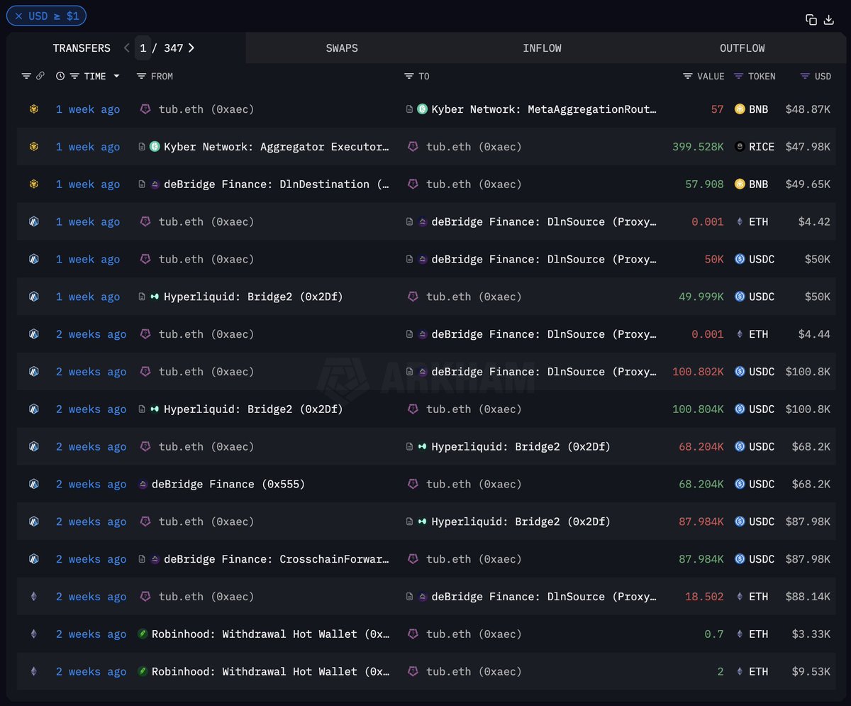This screenshot has height=706, width=851.
Task: Switch to the SWAPS tab
Action: click(342, 48)
